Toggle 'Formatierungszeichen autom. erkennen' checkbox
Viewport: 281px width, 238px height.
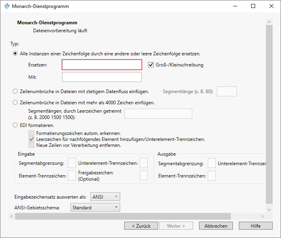click(x=31, y=133)
